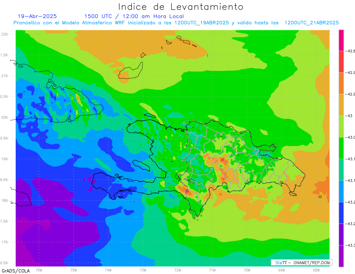The width and height of the screenshot is (355, 274).
Task: Pick the lime green legend swatch
Action: click(341, 127)
